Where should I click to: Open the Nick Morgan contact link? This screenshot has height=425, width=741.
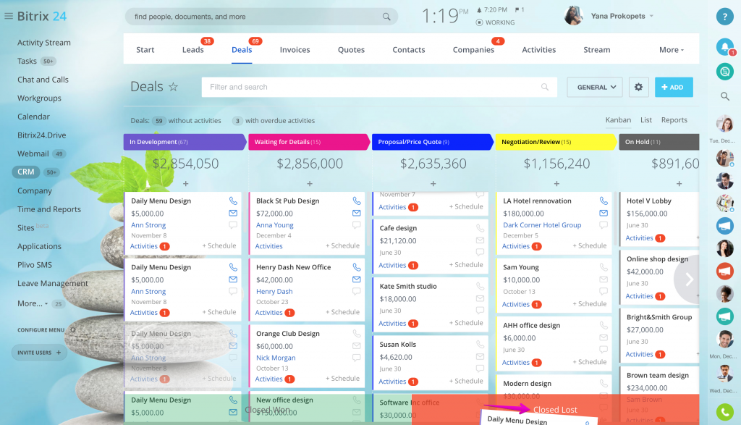coord(276,358)
